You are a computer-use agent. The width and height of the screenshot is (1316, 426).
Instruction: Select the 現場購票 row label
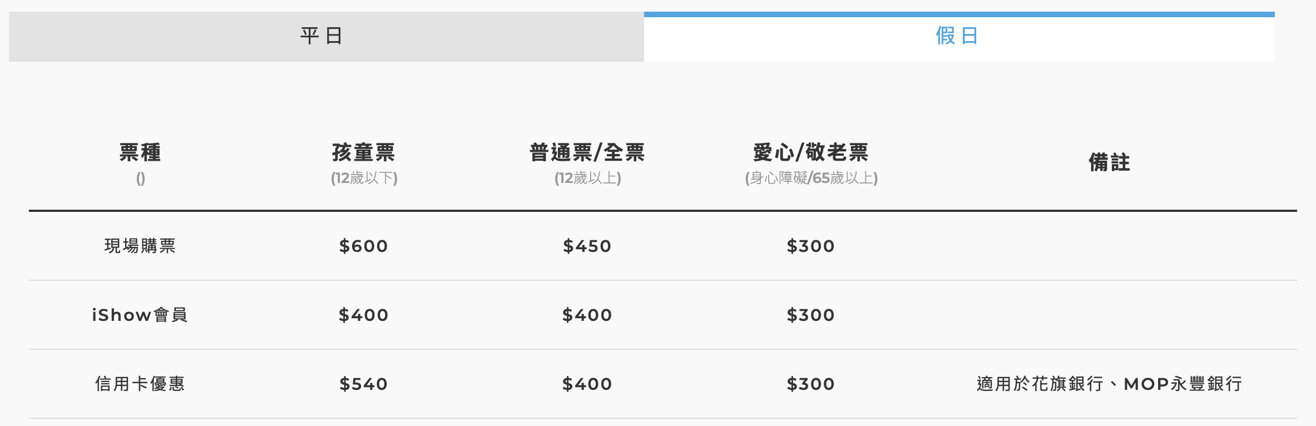[140, 246]
